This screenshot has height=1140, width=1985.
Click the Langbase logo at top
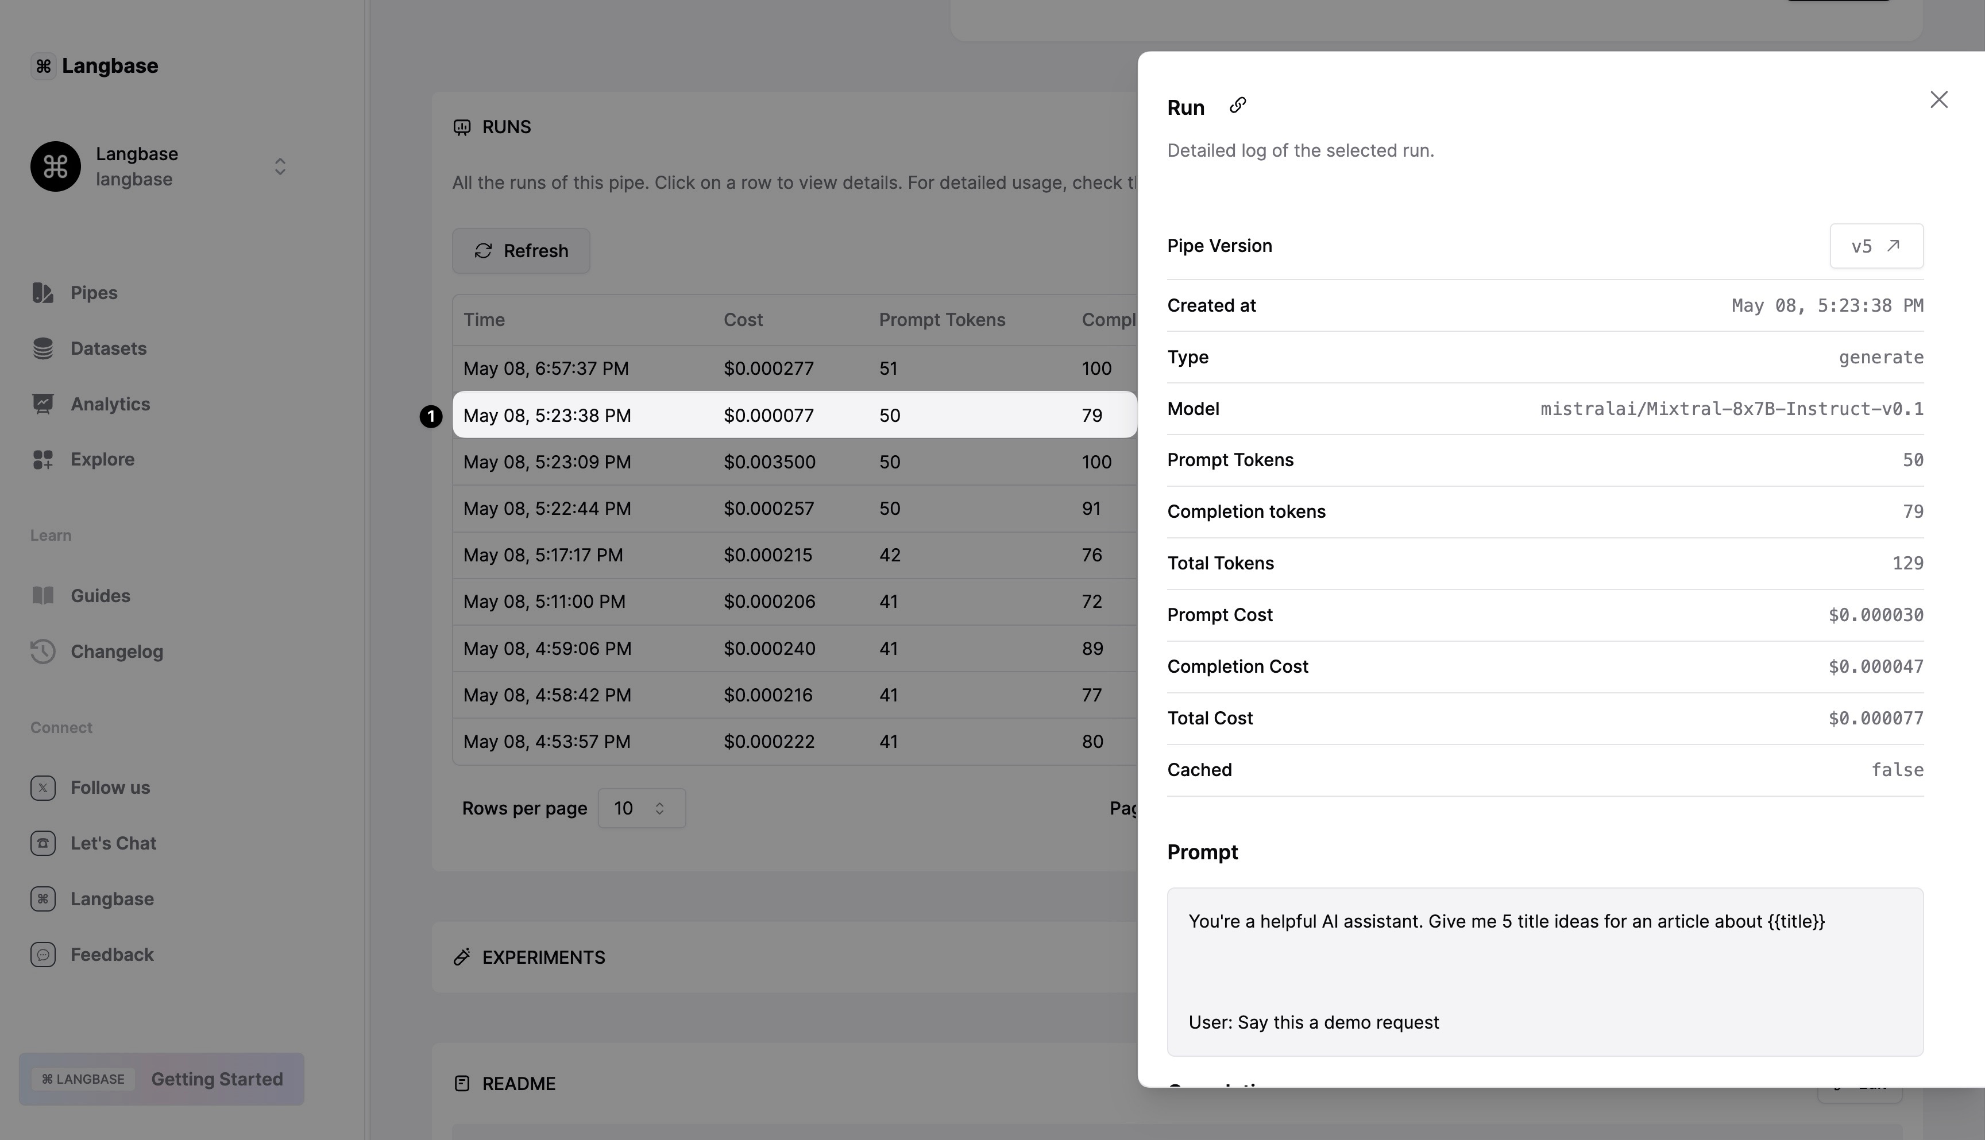(95, 66)
